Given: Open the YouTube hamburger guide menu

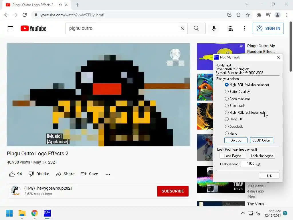Looking at the screenshot, I should click(x=10, y=28).
